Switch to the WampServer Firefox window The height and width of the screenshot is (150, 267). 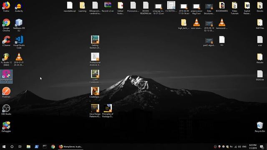(71, 147)
